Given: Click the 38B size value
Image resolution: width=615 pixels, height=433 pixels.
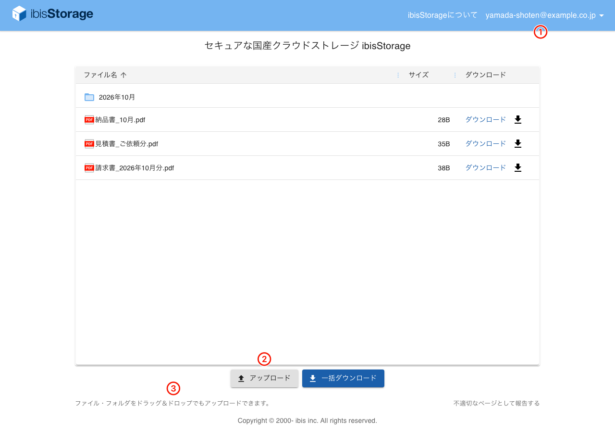Looking at the screenshot, I should [444, 168].
